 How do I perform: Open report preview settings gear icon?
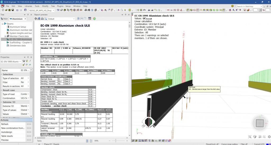coord(36,19)
